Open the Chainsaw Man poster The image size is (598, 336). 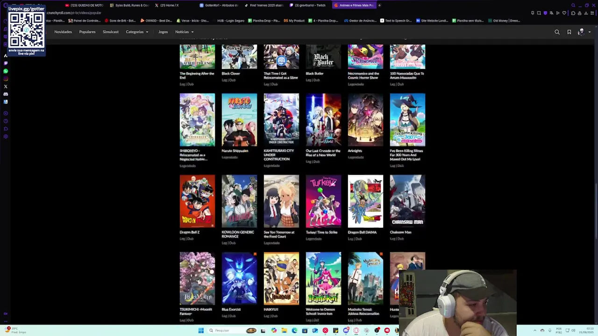pyautogui.click(x=407, y=201)
